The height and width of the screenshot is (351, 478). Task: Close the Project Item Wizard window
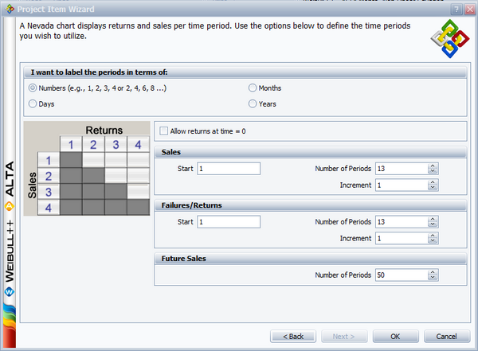coord(468,7)
